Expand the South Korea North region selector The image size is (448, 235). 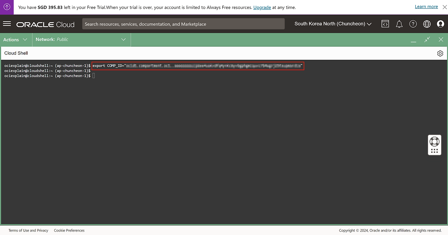point(332,24)
